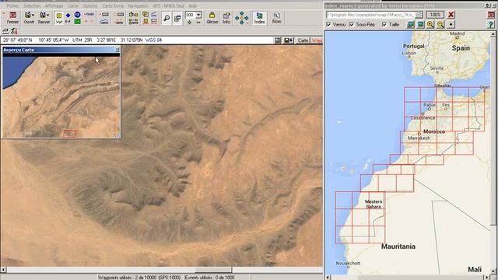
Task: Click the green square toolbar icon
Action: tap(77, 21)
